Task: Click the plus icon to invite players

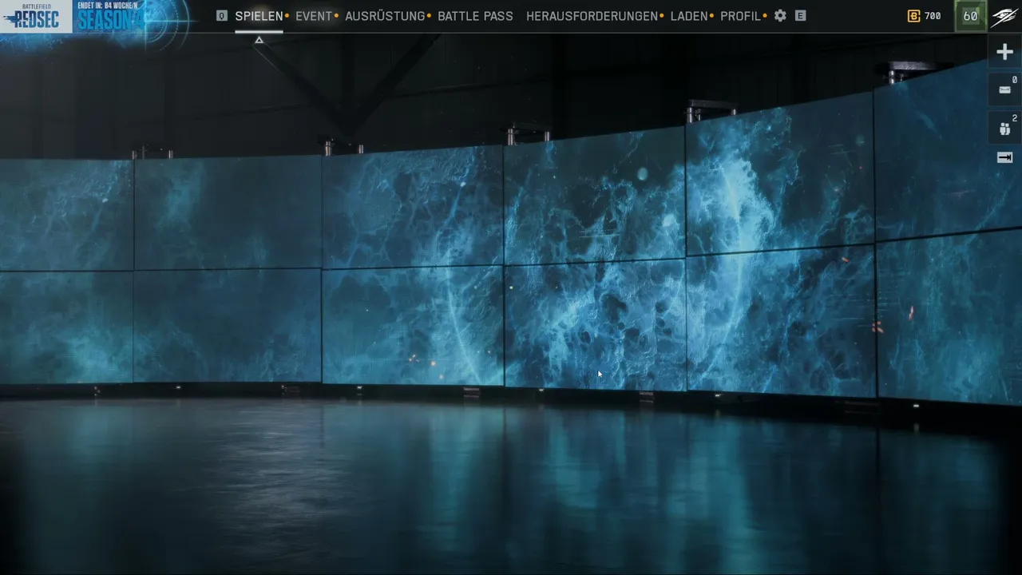Action: point(1004,52)
